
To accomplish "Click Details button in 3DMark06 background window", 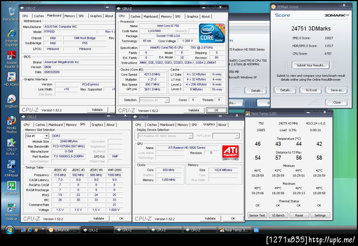I will [257, 91].
